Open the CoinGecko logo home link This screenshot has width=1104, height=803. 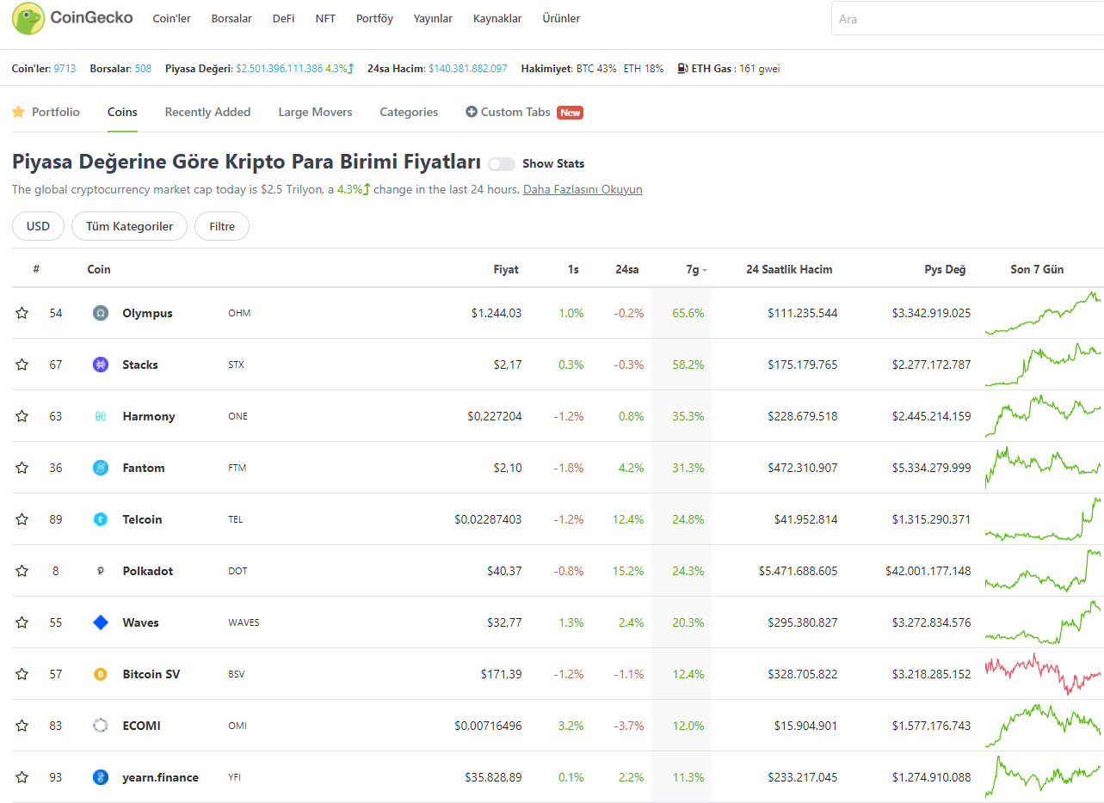tap(72, 18)
